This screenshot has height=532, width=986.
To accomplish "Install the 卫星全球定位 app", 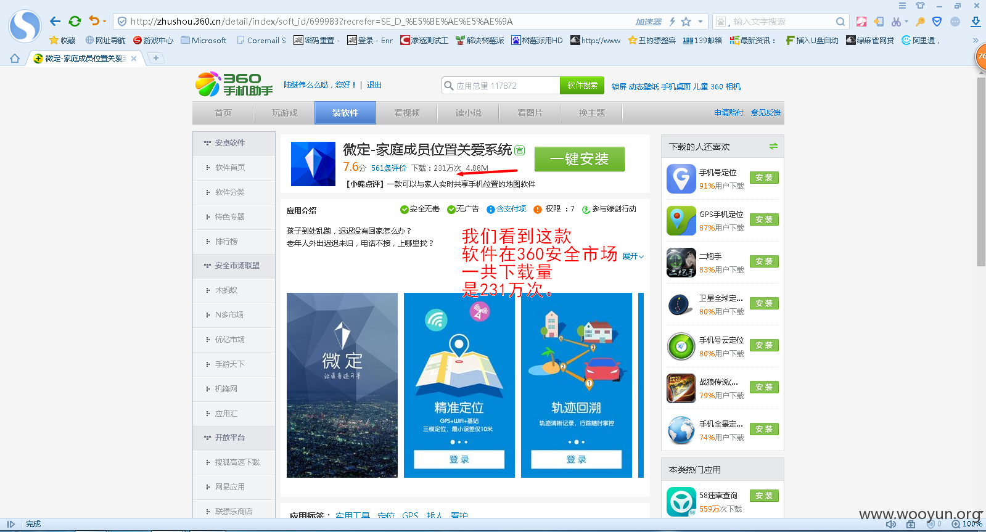I will (764, 304).
